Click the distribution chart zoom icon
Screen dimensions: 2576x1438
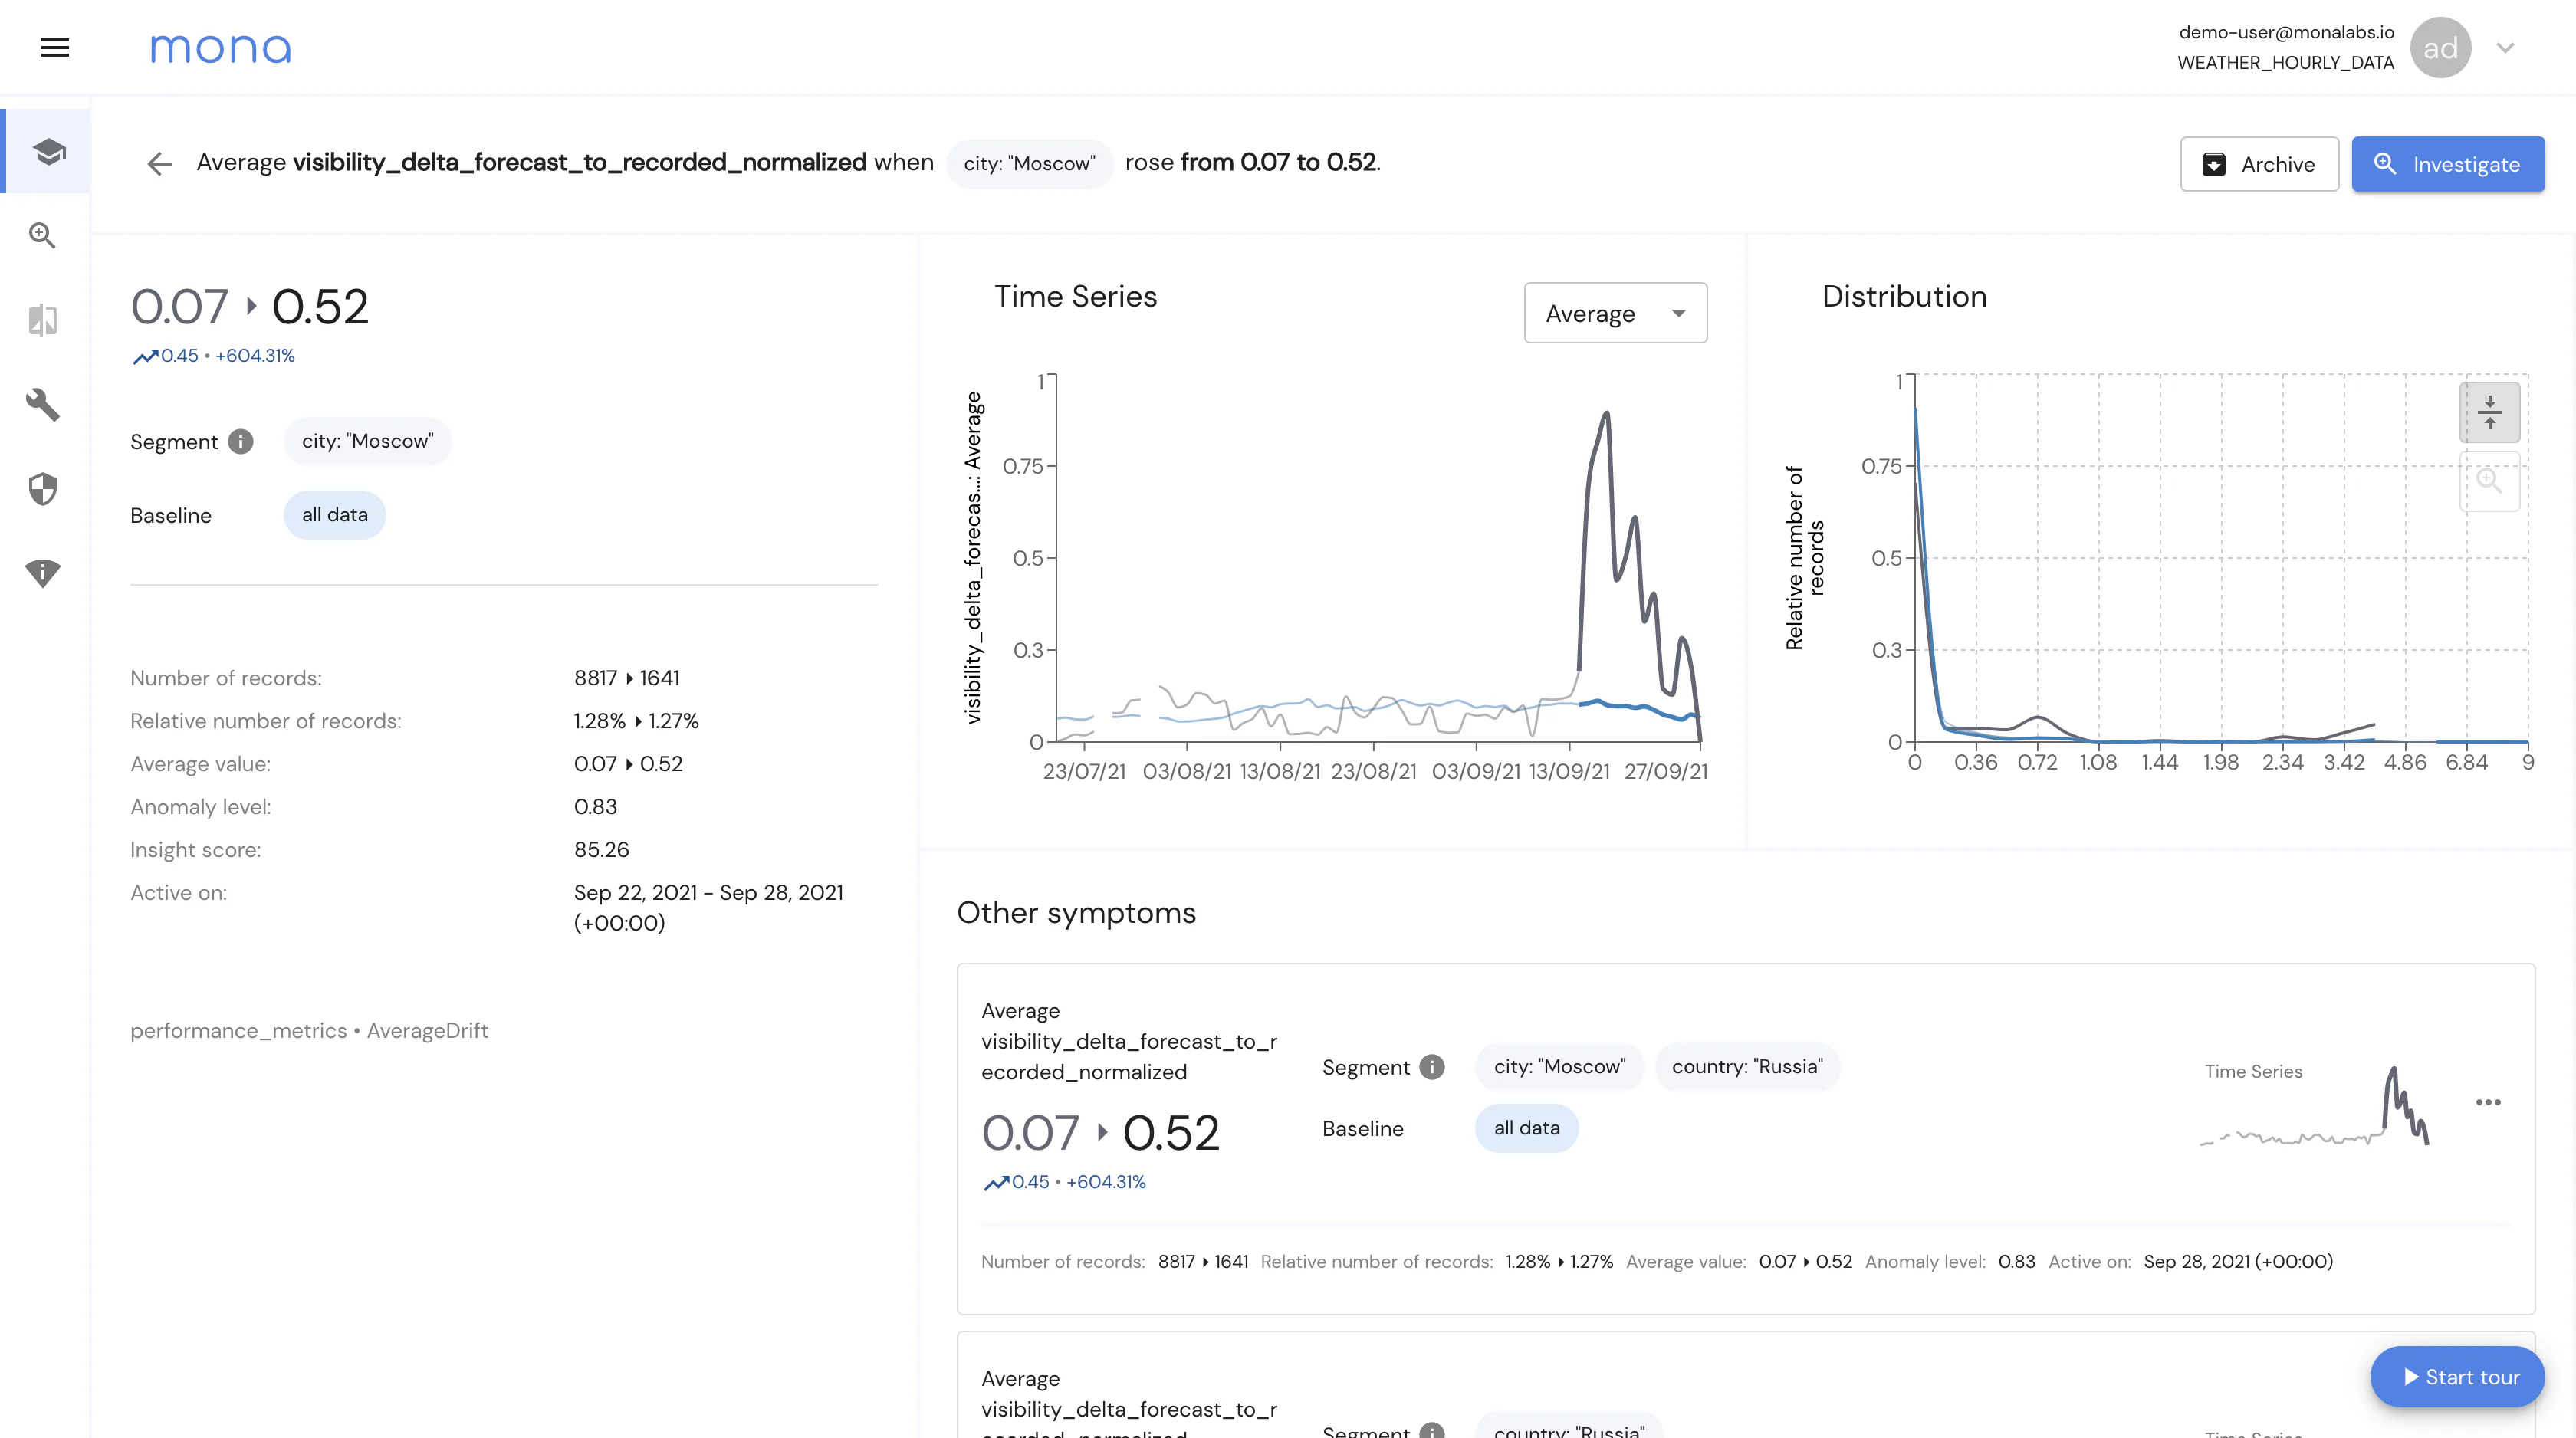click(2489, 481)
